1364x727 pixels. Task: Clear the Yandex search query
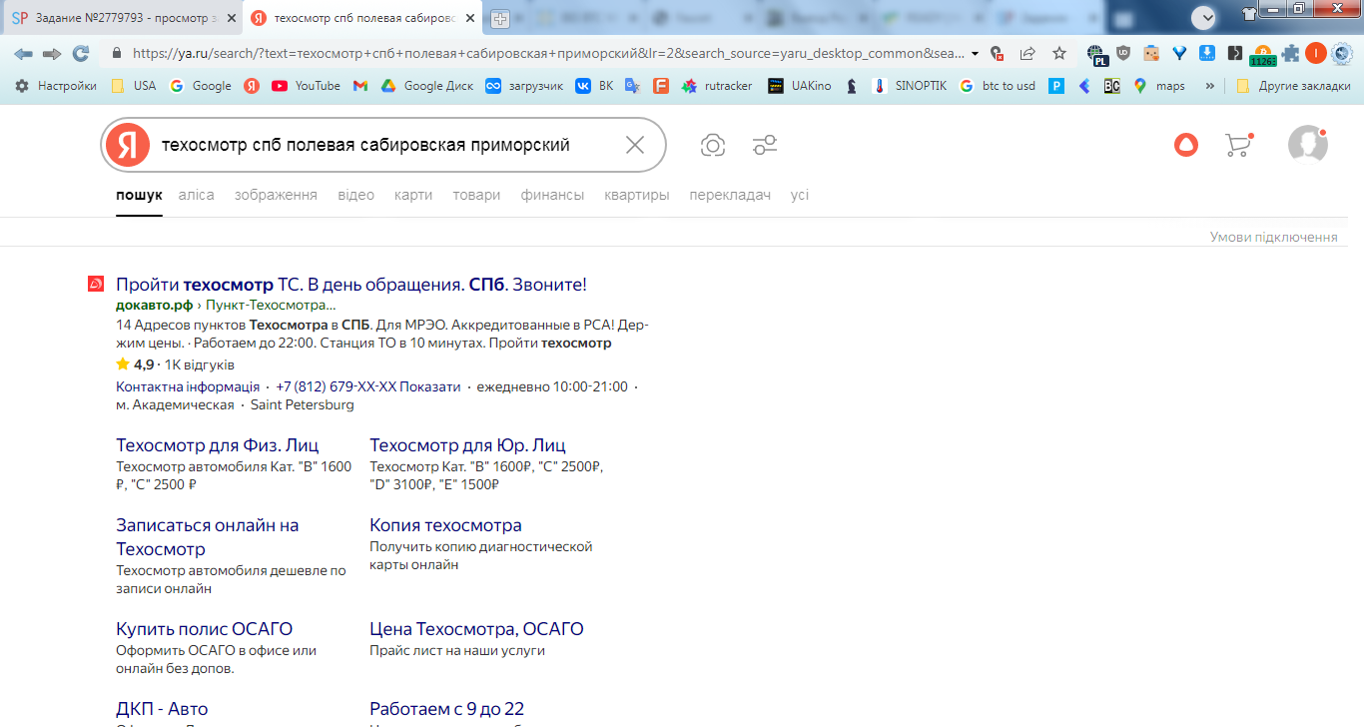pos(635,145)
